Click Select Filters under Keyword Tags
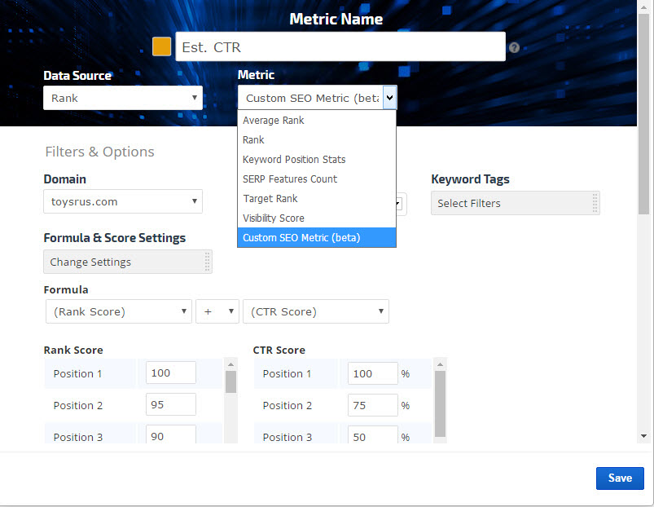654x507 pixels. (x=515, y=203)
